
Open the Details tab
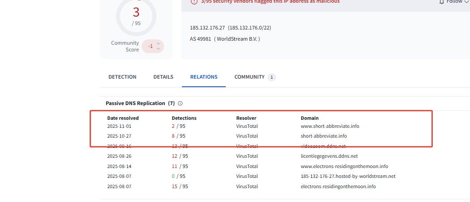click(164, 77)
